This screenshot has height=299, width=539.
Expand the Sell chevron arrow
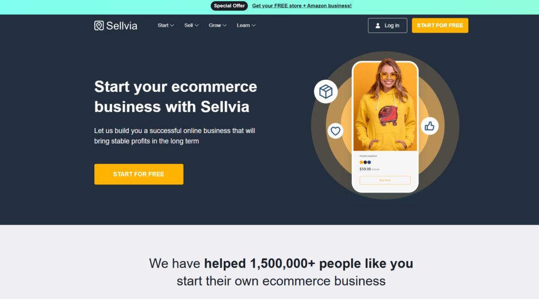click(x=197, y=25)
